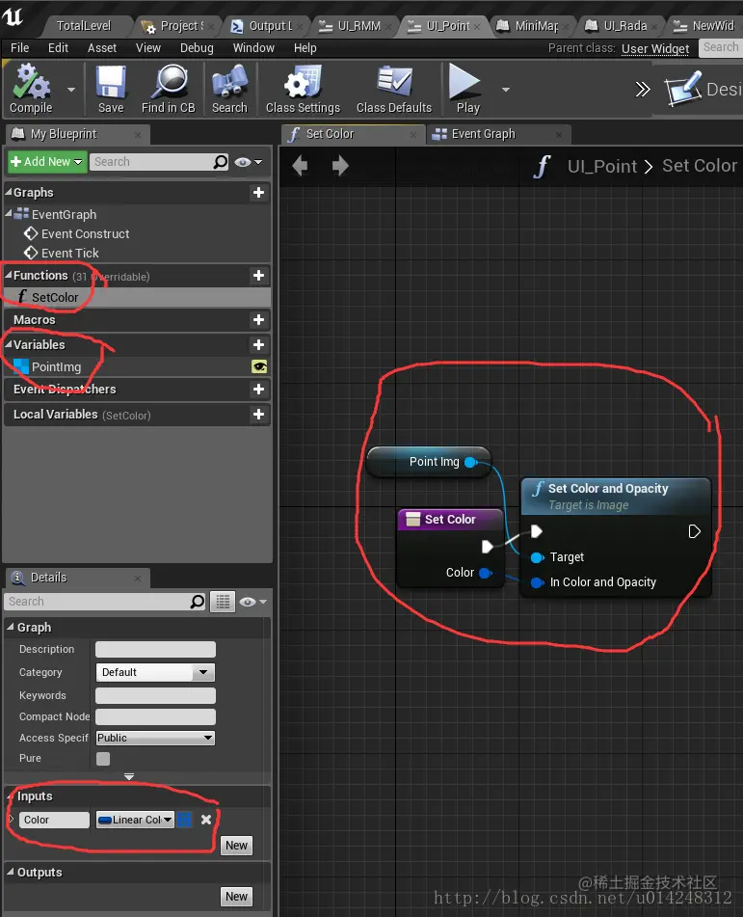
Task: Open the Window menu
Action: coord(253,48)
